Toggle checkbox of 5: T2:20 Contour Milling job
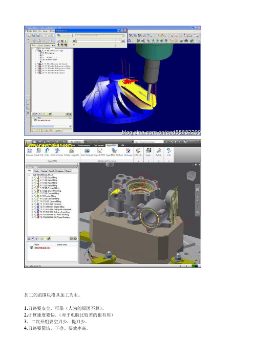The width and height of the screenshot is (254, 359). (x=35, y=188)
